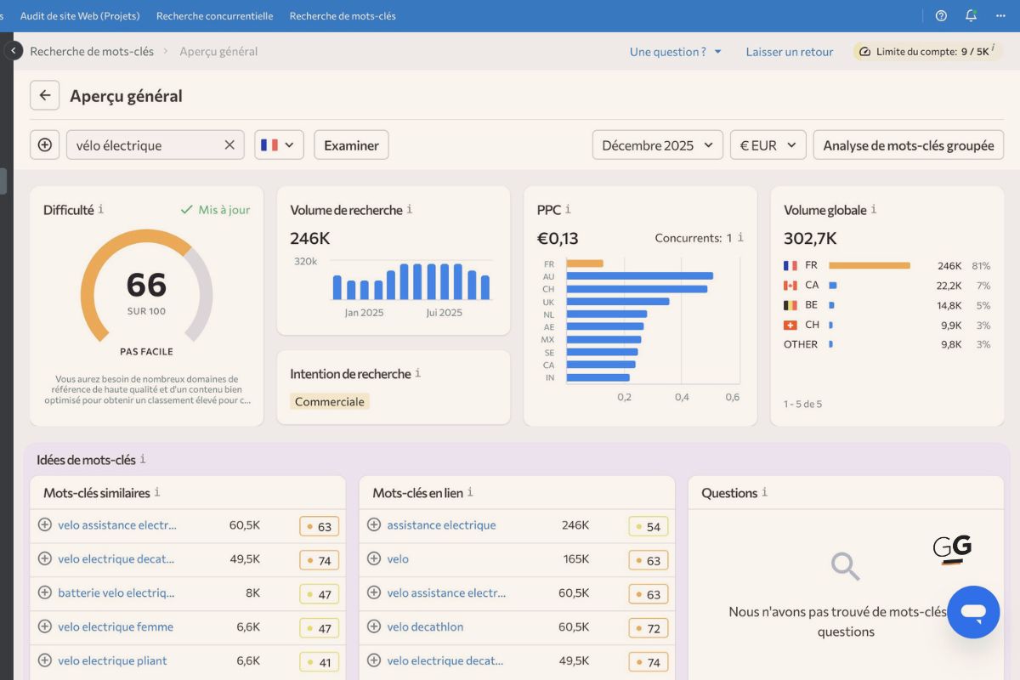Clear the vélo électrique search with the X

coord(229,144)
